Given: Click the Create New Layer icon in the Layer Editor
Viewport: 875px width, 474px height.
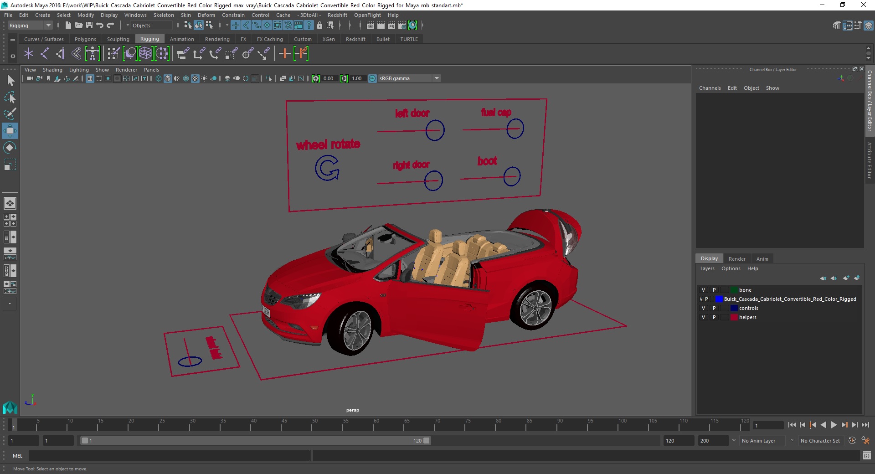Looking at the screenshot, I should pyautogui.click(x=846, y=278).
